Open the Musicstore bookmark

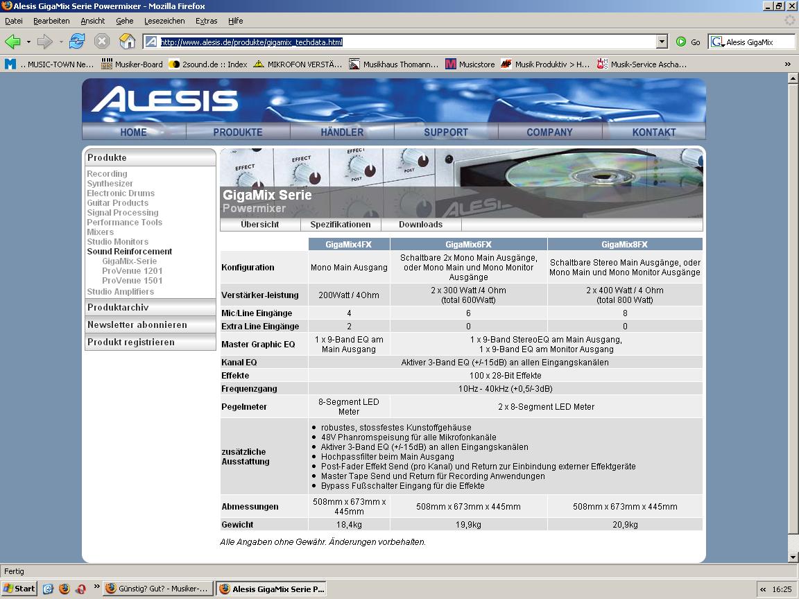(x=470, y=64)
